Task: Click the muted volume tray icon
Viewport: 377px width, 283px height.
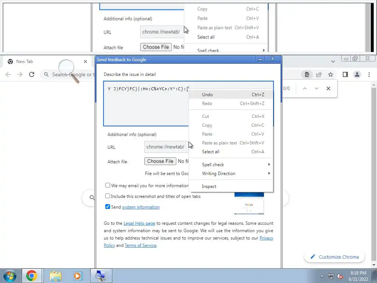Action: (x=340, y=276)
